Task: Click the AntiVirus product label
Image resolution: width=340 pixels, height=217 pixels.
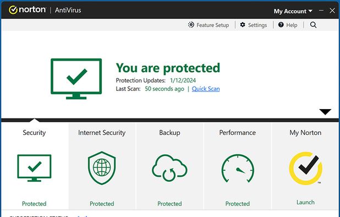Action: pyautogui.click(x=68, y=10)
